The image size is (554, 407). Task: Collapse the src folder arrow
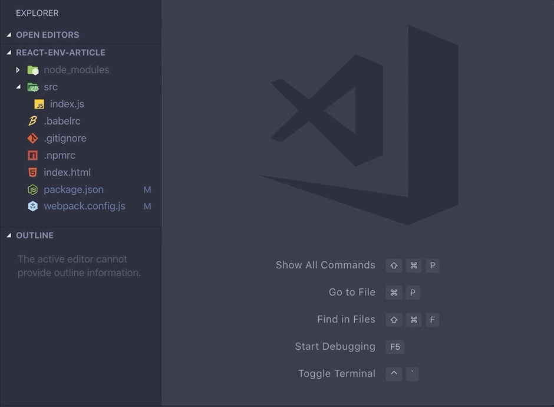coord(18,87)
